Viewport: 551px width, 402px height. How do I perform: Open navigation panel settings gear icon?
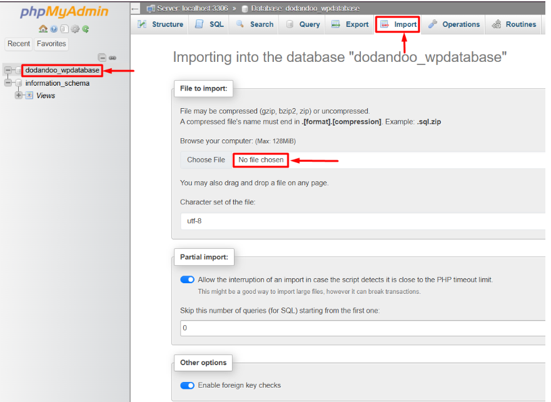click(75, 29)
